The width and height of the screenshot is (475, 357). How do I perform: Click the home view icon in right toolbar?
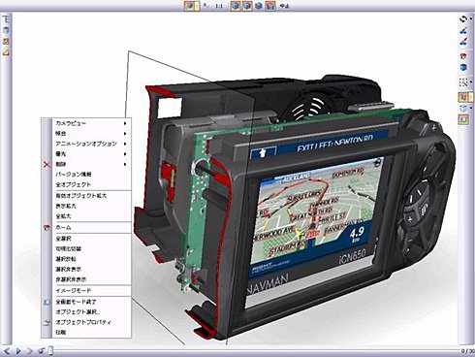(463, 56)
